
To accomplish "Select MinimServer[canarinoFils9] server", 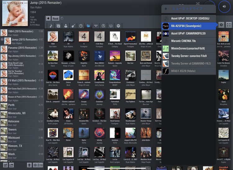I will click(189, 48).
